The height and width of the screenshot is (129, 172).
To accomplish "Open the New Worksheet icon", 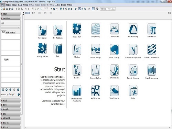I will click(x=58, y=30).
